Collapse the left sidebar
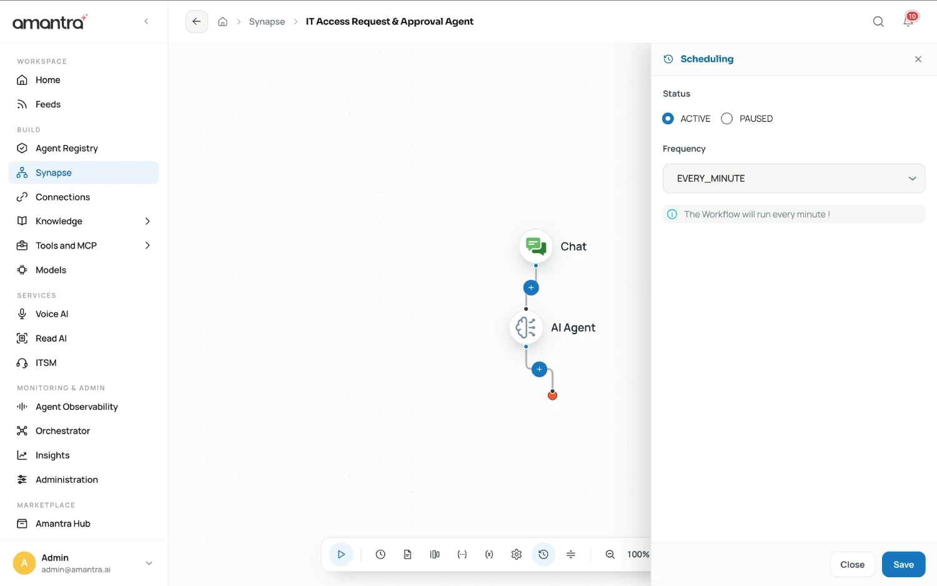The width and height of the screenshot is (937, 586). click(x=146, y=21)
